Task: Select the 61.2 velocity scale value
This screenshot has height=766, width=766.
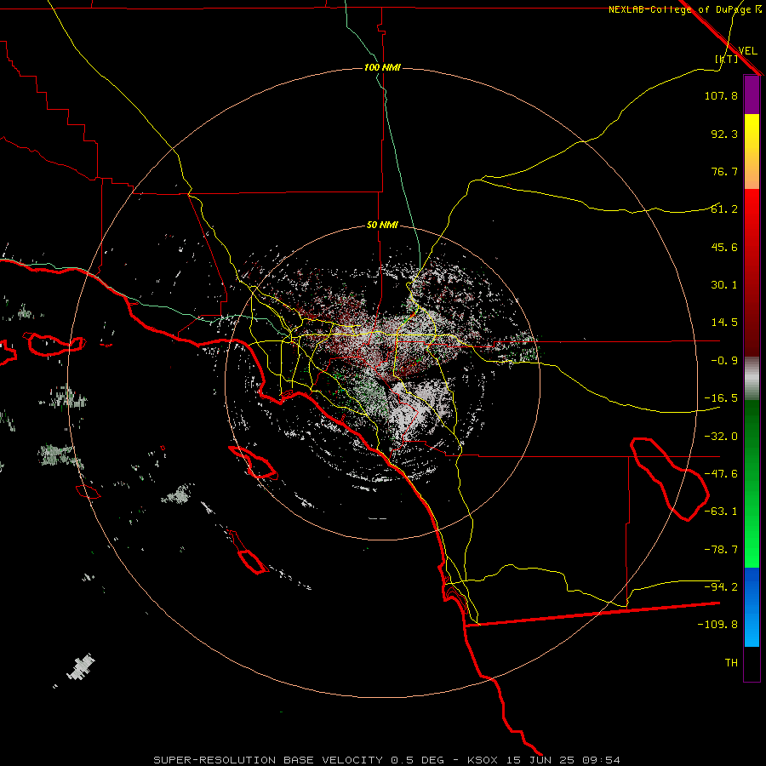Action: [x=724, y=209]
